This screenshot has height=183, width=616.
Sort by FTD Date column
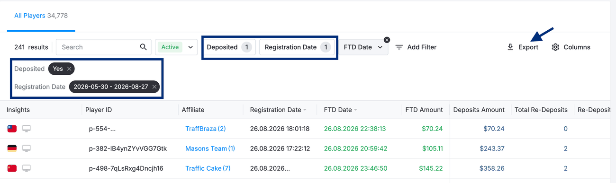coord(341,110)
